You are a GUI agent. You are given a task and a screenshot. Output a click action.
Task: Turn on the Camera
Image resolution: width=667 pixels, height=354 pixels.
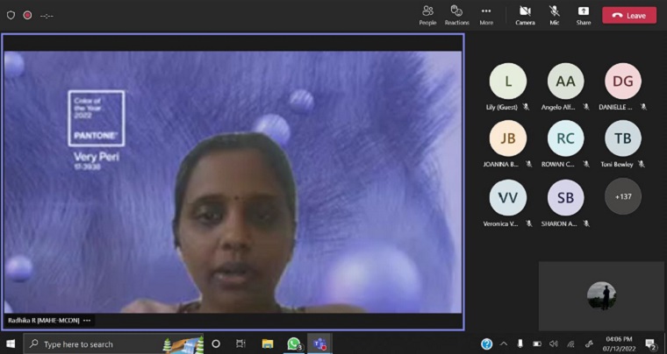point(525,14)
